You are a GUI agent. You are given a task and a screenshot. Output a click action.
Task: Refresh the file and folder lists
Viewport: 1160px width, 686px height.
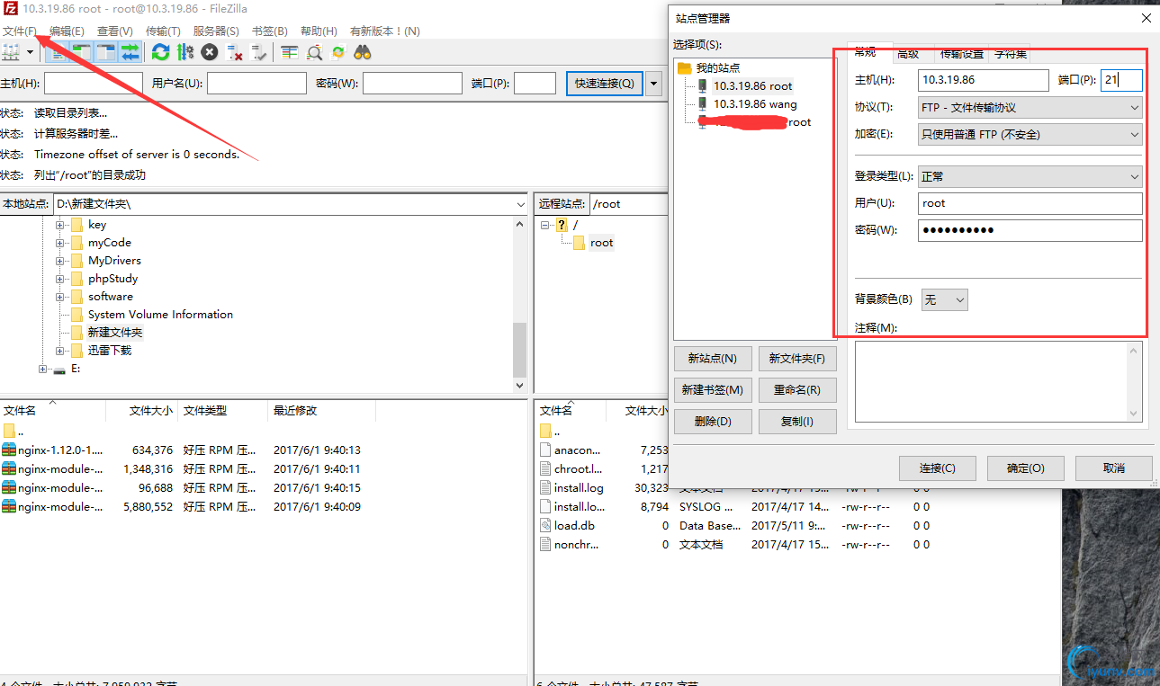pyautogui.click(x=160, y=52)
